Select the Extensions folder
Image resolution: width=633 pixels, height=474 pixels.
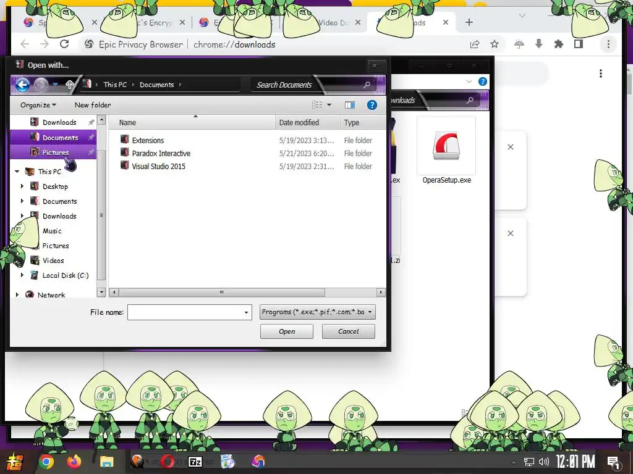(x=148, y=140)
